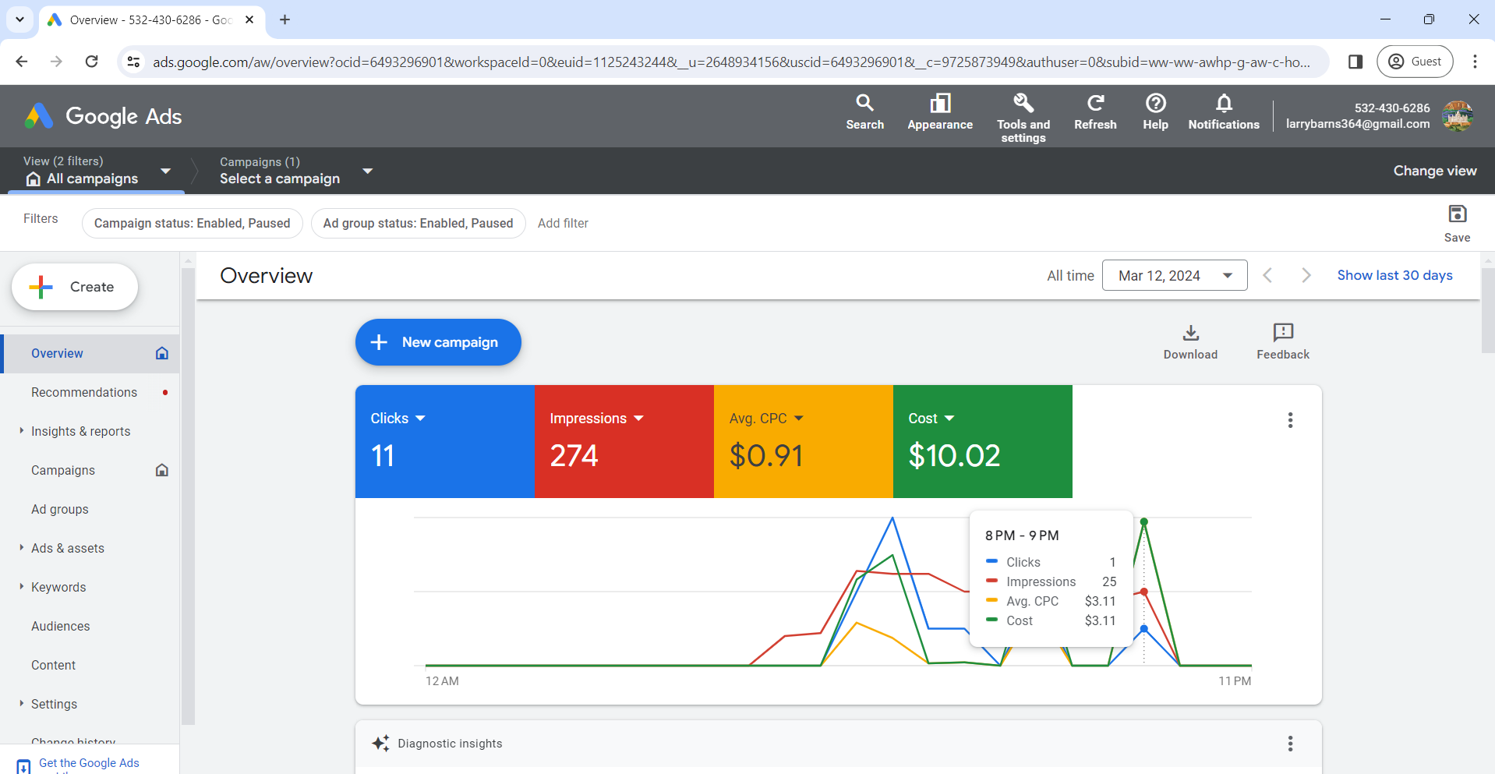Click the Appearance icon
1495x774 pixels.
[940, 103]
